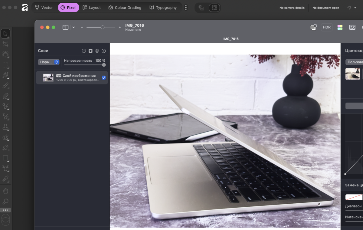This screenshot has width=363, height=230.
Task: Click the layers stack icon in Слои panel
Action: coord(97,51)
